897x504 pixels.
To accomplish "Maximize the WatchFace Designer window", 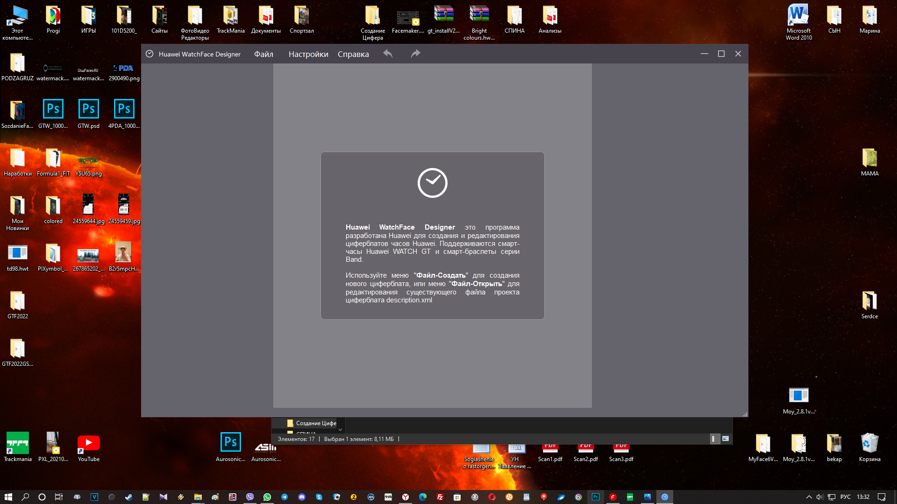I will click(721, 54).
